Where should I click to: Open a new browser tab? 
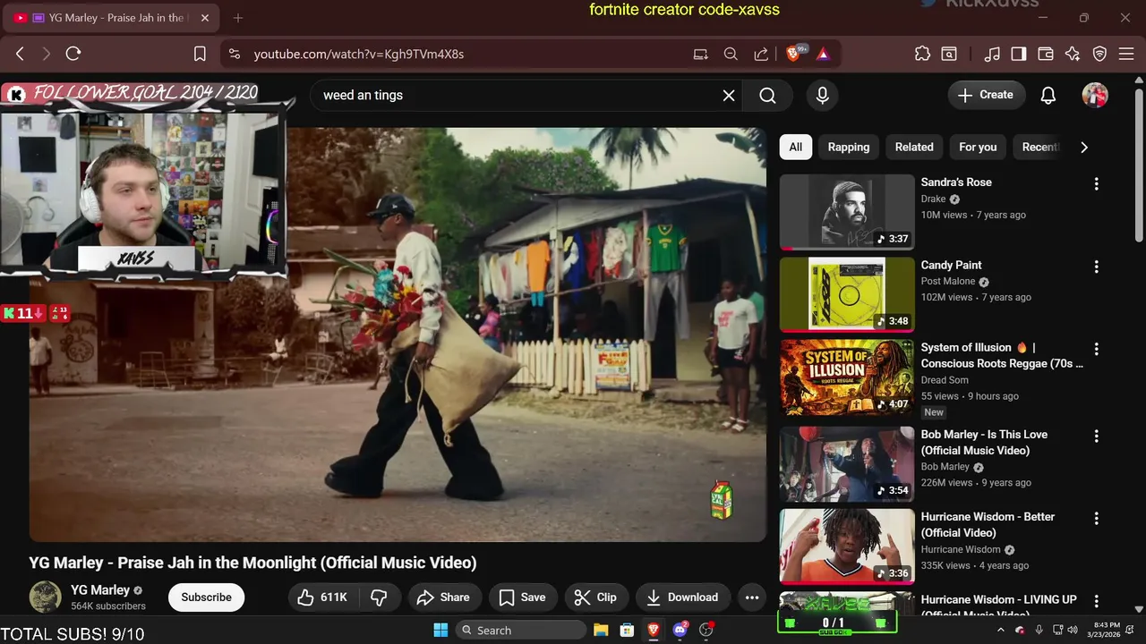tap(238, 18)
